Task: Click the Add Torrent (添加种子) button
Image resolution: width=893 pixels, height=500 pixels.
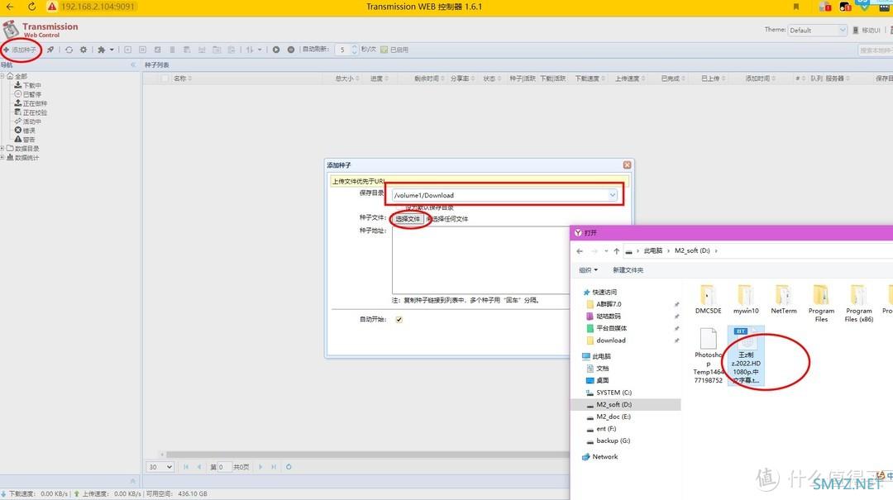Action: (21, 50)
